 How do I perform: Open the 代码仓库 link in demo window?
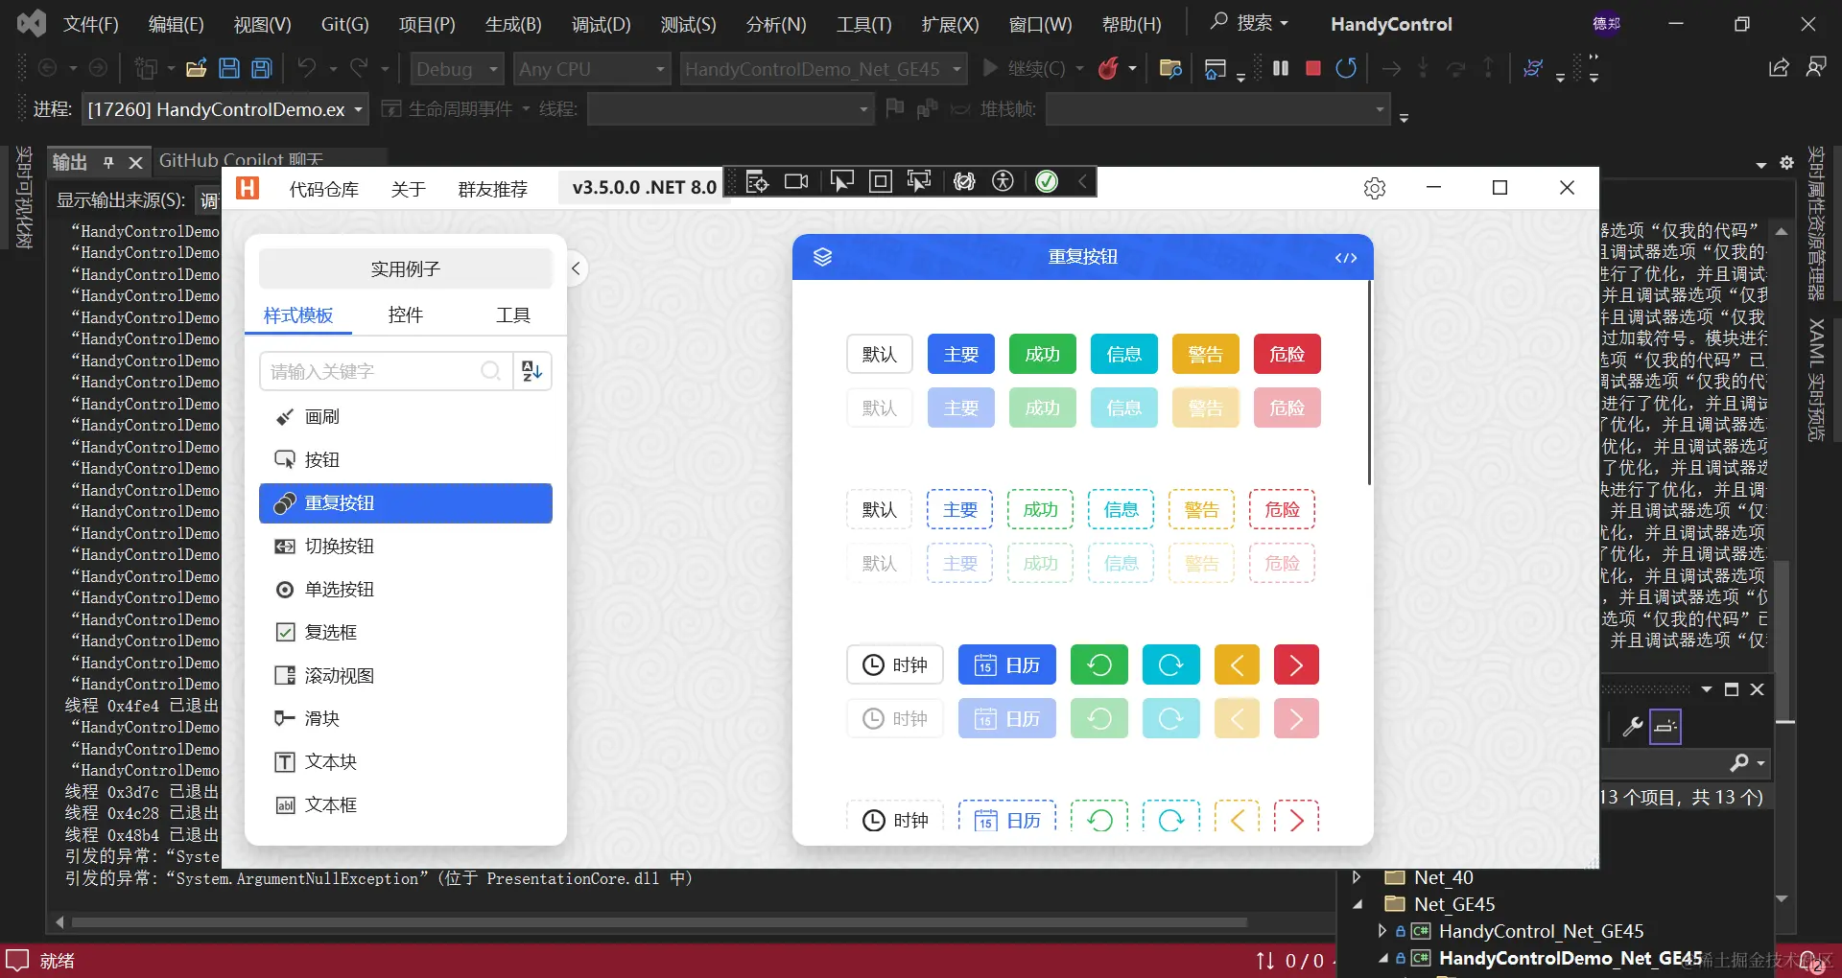[324, 189]
